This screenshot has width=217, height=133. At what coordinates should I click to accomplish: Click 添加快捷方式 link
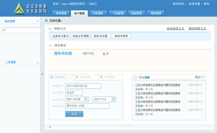coord(175,29)
